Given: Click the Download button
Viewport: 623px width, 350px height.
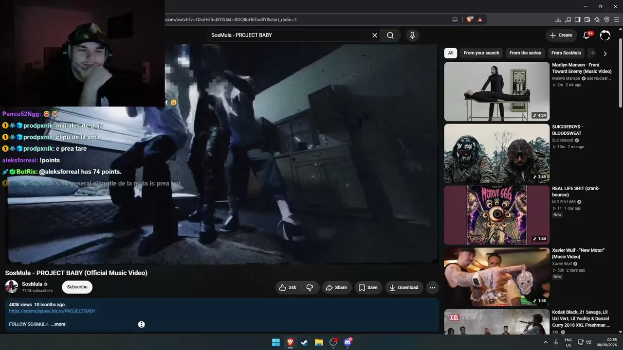Looking at the screenshot, I should click(x=404, y=287).
